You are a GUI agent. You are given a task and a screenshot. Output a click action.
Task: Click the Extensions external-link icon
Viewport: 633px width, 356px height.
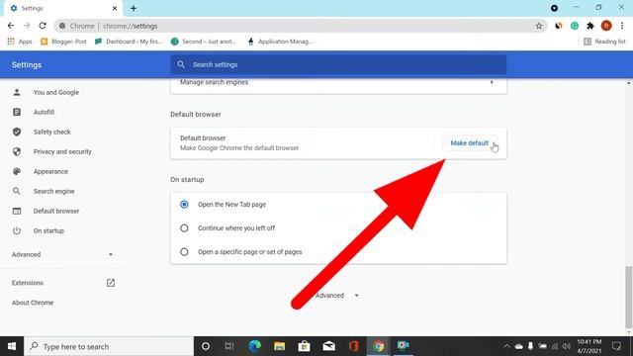111,283
